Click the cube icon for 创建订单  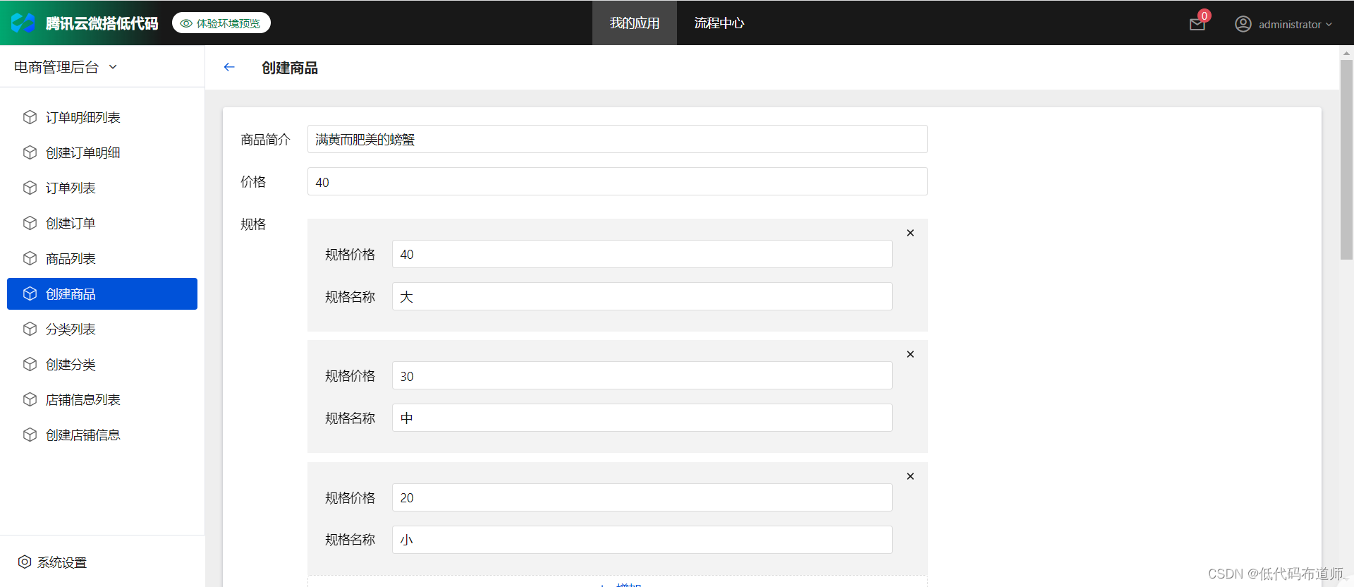coord(30,223)
